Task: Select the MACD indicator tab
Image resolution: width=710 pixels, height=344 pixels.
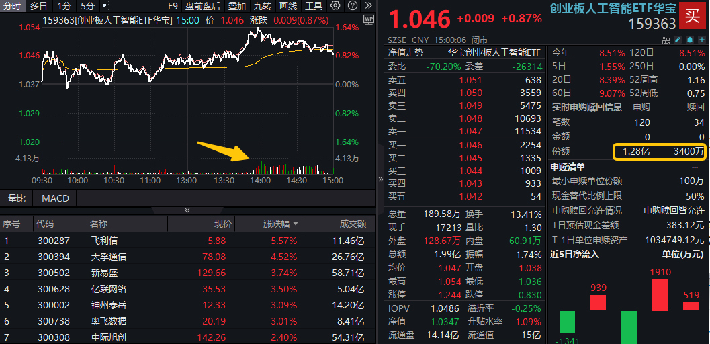Action: click(55, 198)
